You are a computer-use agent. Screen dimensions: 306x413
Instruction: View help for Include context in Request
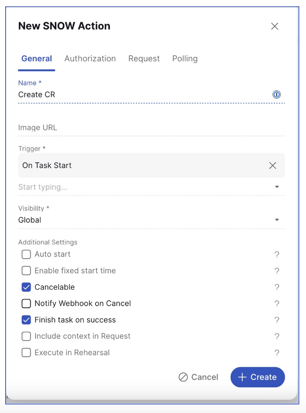tap(277, 336)
